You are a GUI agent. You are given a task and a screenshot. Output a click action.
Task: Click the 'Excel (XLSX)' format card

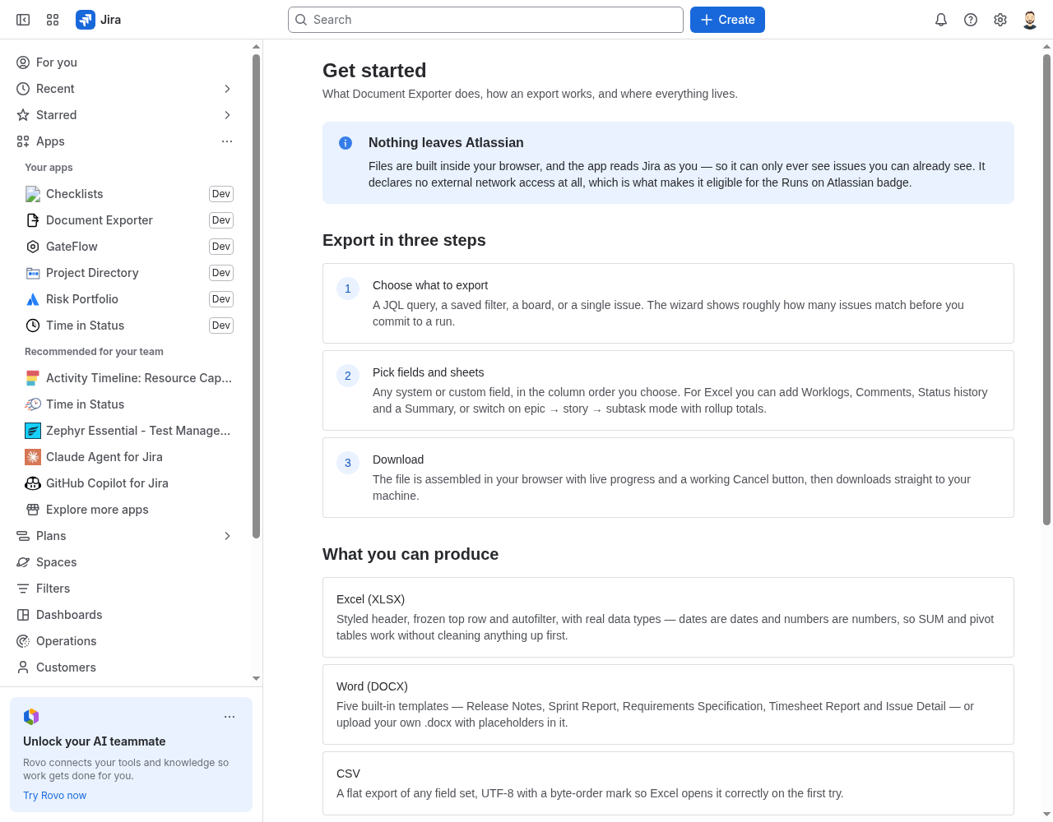point(668,617)
